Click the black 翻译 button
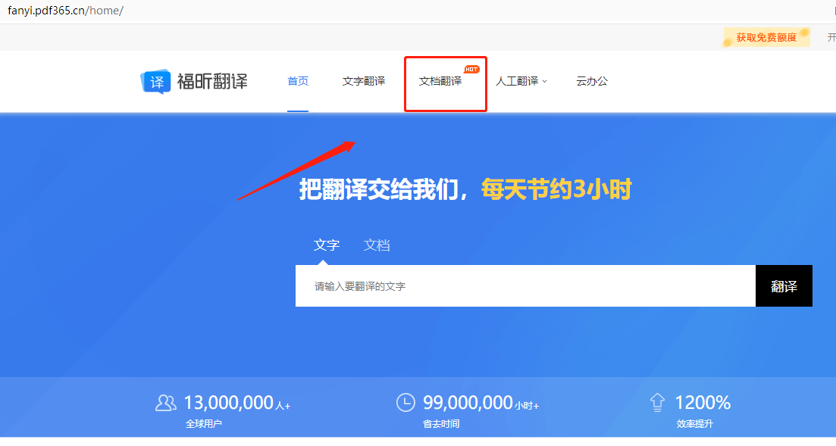The height and width of the screenshot is (446, 836). click(784, 286)
